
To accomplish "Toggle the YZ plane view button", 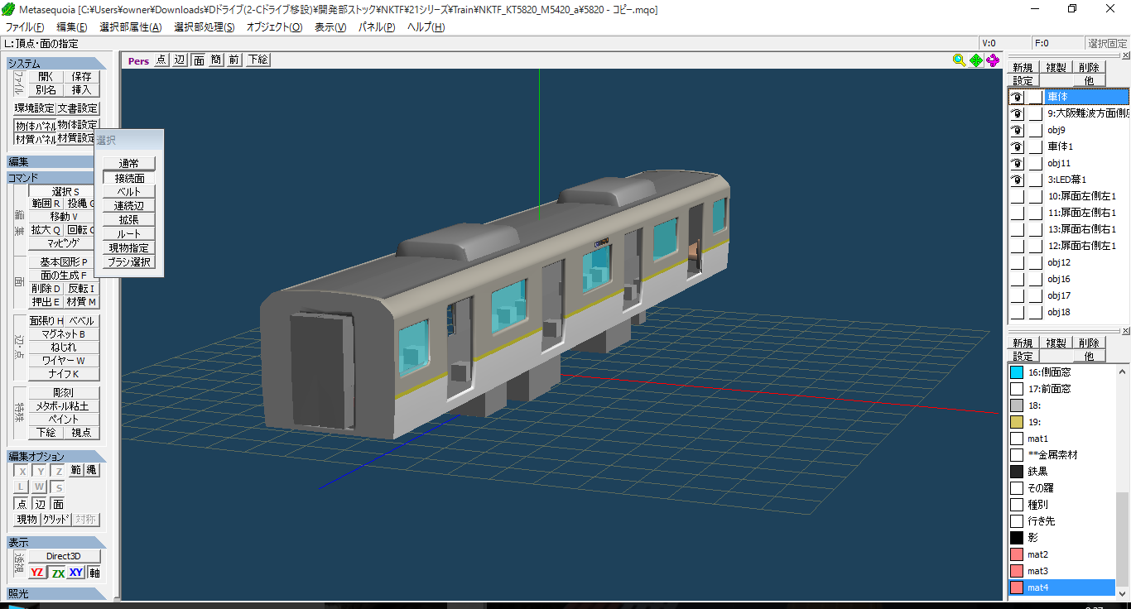I will tap(37, 573).
